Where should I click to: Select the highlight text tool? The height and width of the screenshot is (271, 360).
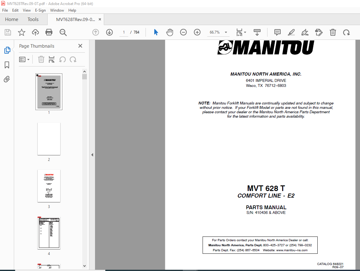(x=291, y=32)
